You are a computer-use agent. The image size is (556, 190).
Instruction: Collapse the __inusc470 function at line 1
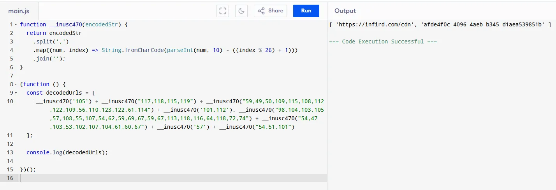click(x=16, y=24)
